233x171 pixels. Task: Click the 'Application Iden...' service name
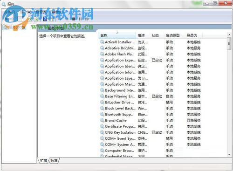tap(120, 66)
